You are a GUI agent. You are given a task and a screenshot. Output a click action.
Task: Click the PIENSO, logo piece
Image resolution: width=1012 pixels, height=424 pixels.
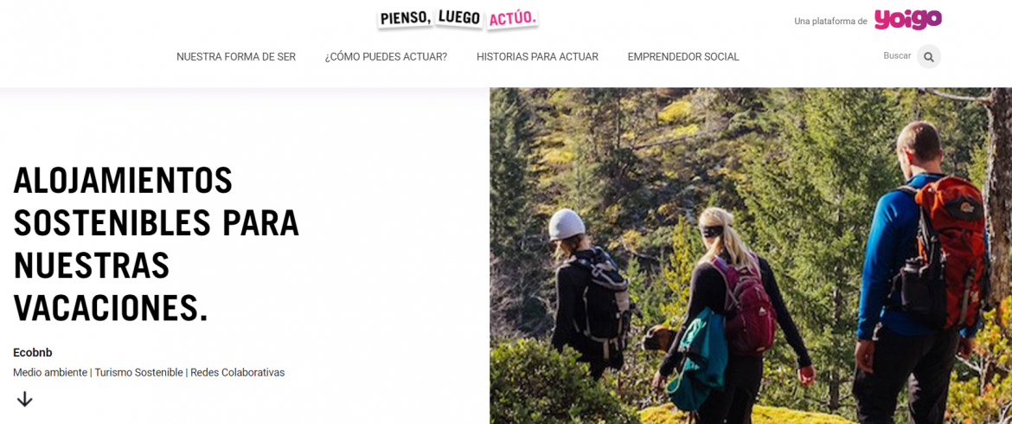click(406, 18)
